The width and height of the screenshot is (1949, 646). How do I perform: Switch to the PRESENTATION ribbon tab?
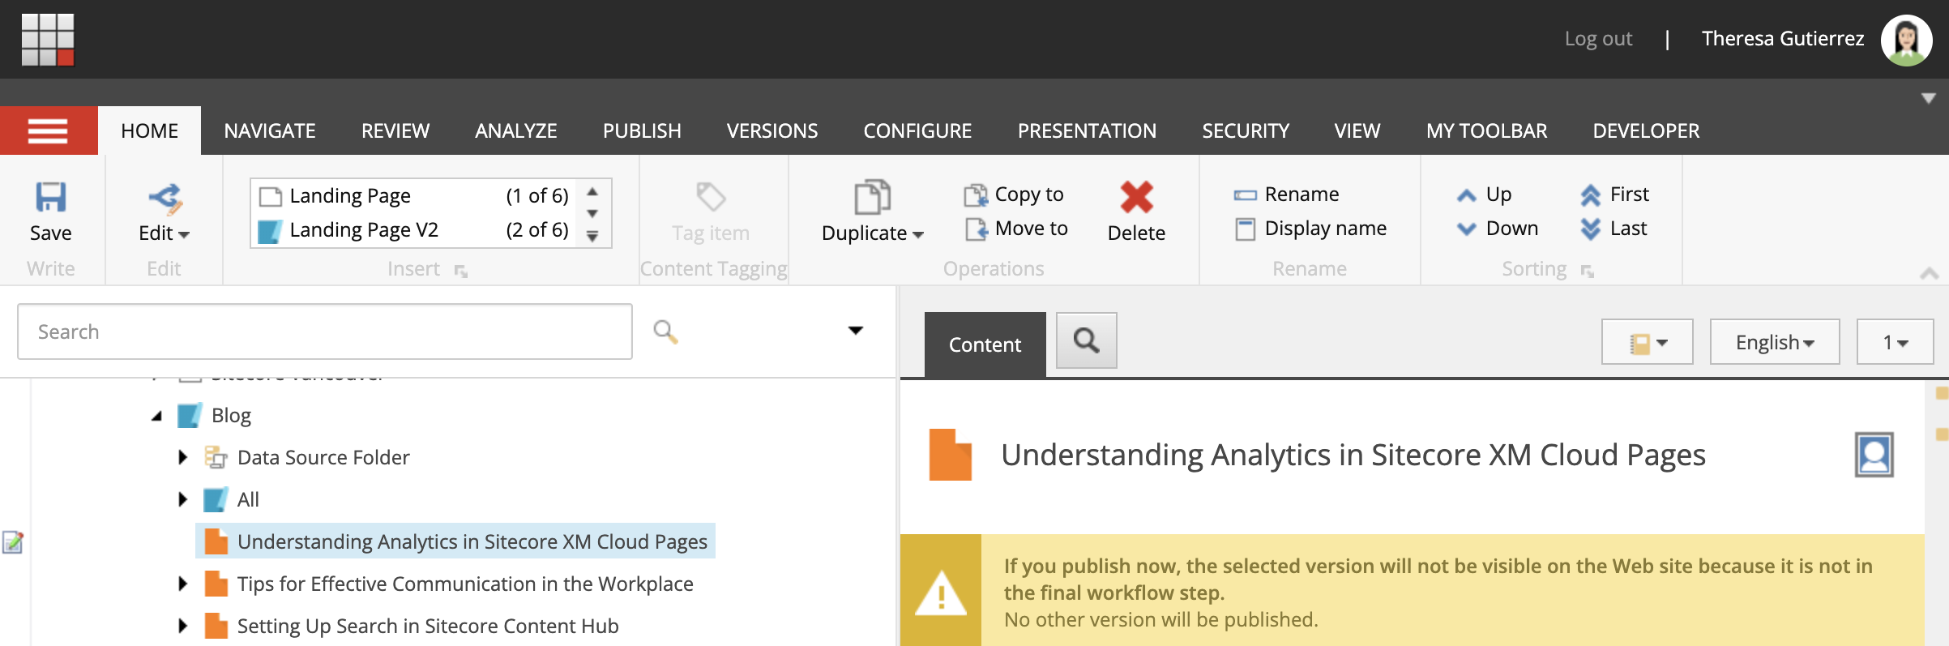click(x=1087, y=130)
